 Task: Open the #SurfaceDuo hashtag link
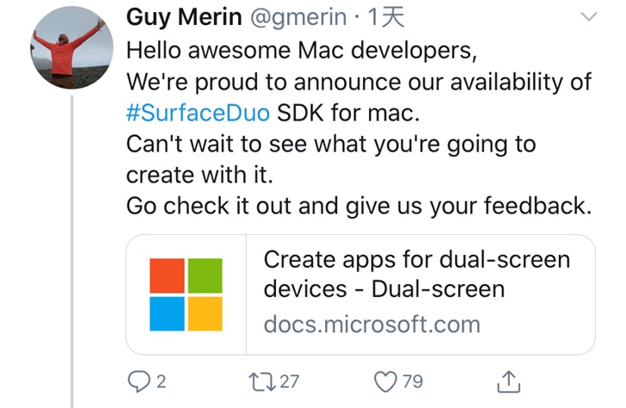pyautogui.click(x=198, y=113)
